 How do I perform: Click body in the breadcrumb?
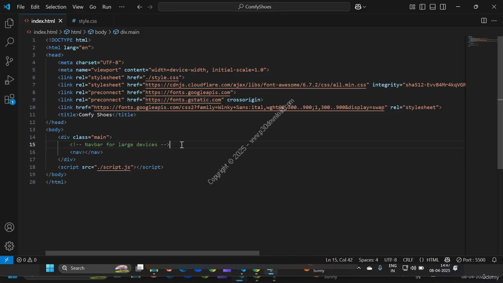coord(101,32)
